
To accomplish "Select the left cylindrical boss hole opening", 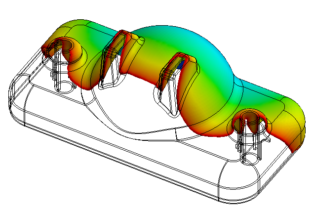I will (x=66, y=47).
